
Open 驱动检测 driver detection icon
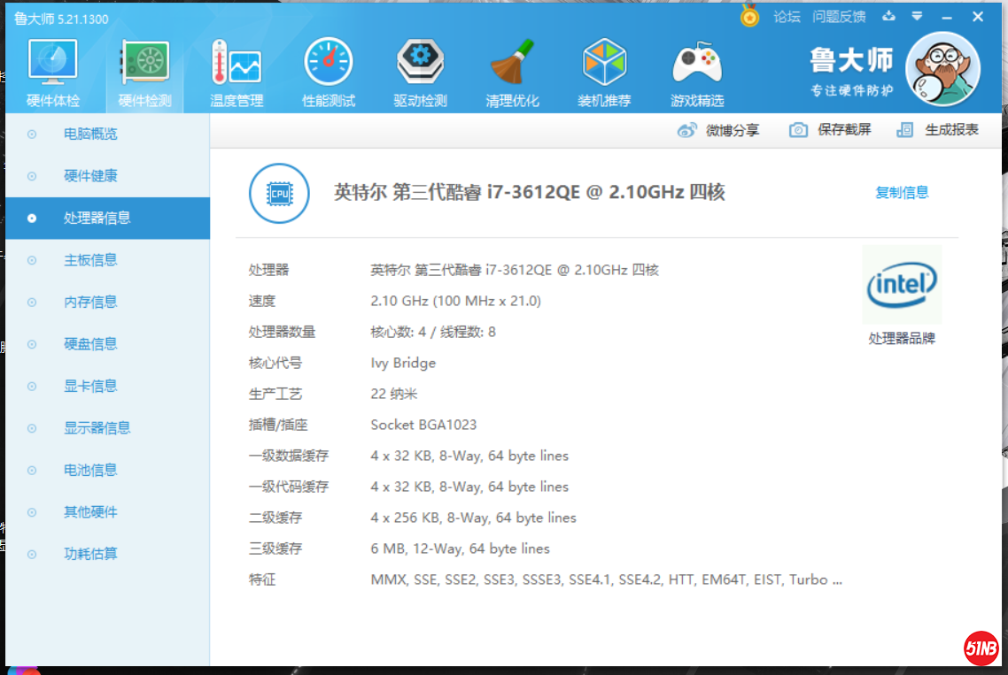point(421,73)
